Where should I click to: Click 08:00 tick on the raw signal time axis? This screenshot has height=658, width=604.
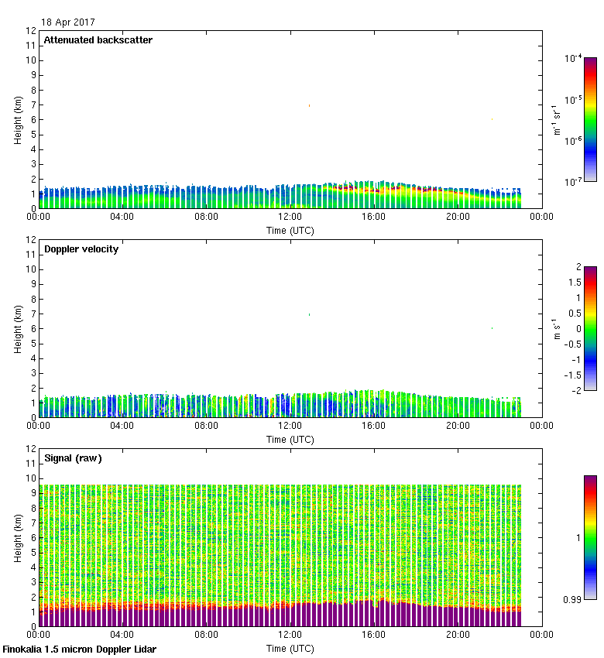[207, 636]
